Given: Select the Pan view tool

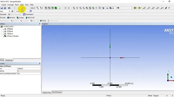Looking at the screenshot, I should coord(77,8).
